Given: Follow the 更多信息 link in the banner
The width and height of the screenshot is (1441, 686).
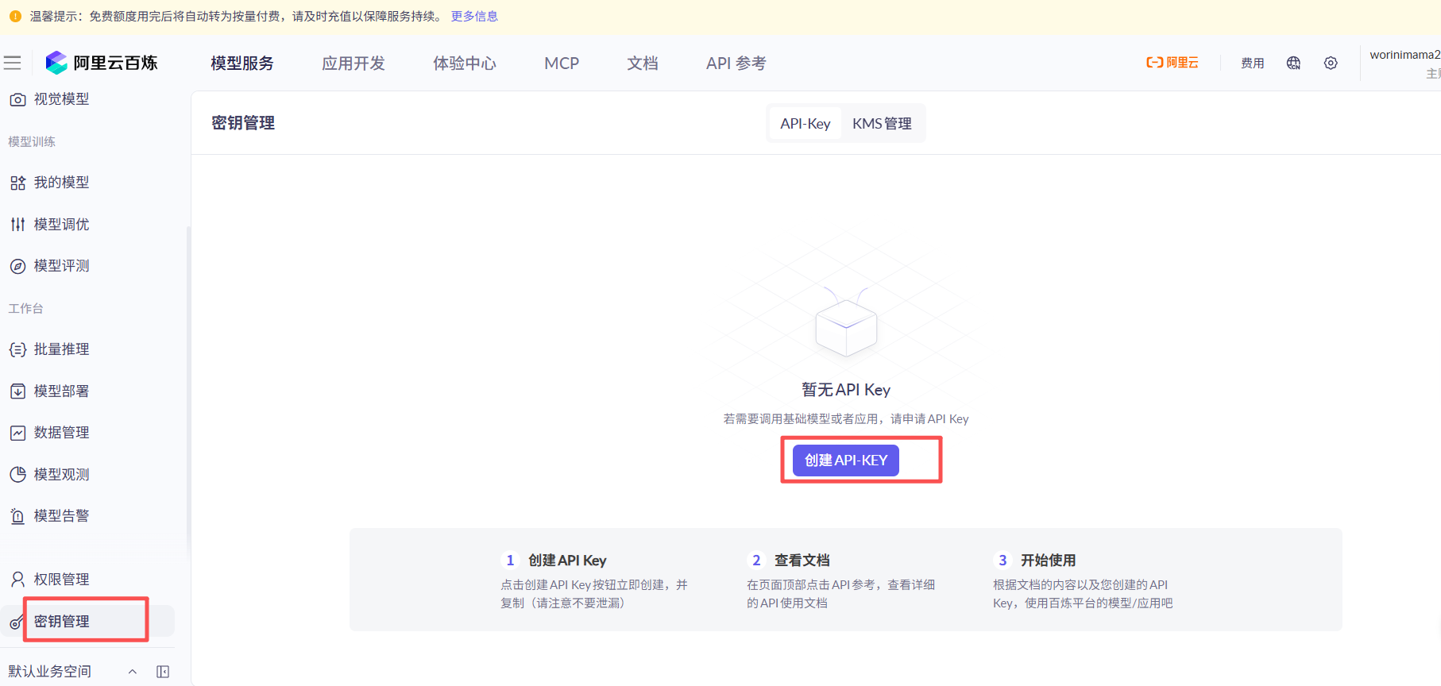Looking at the screenshot, I should tap(474, 17).
